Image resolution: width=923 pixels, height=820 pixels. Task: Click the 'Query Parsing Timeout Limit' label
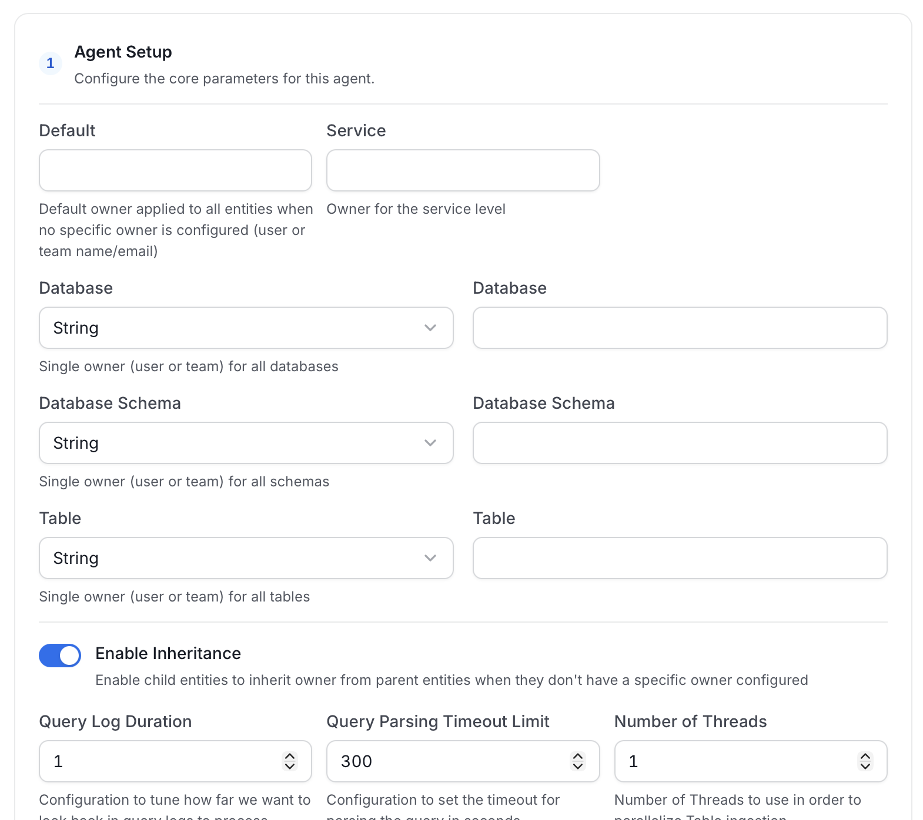pos(438,721)
